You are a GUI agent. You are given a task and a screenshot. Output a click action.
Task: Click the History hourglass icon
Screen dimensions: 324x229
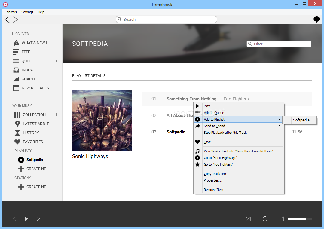[17, 133]
